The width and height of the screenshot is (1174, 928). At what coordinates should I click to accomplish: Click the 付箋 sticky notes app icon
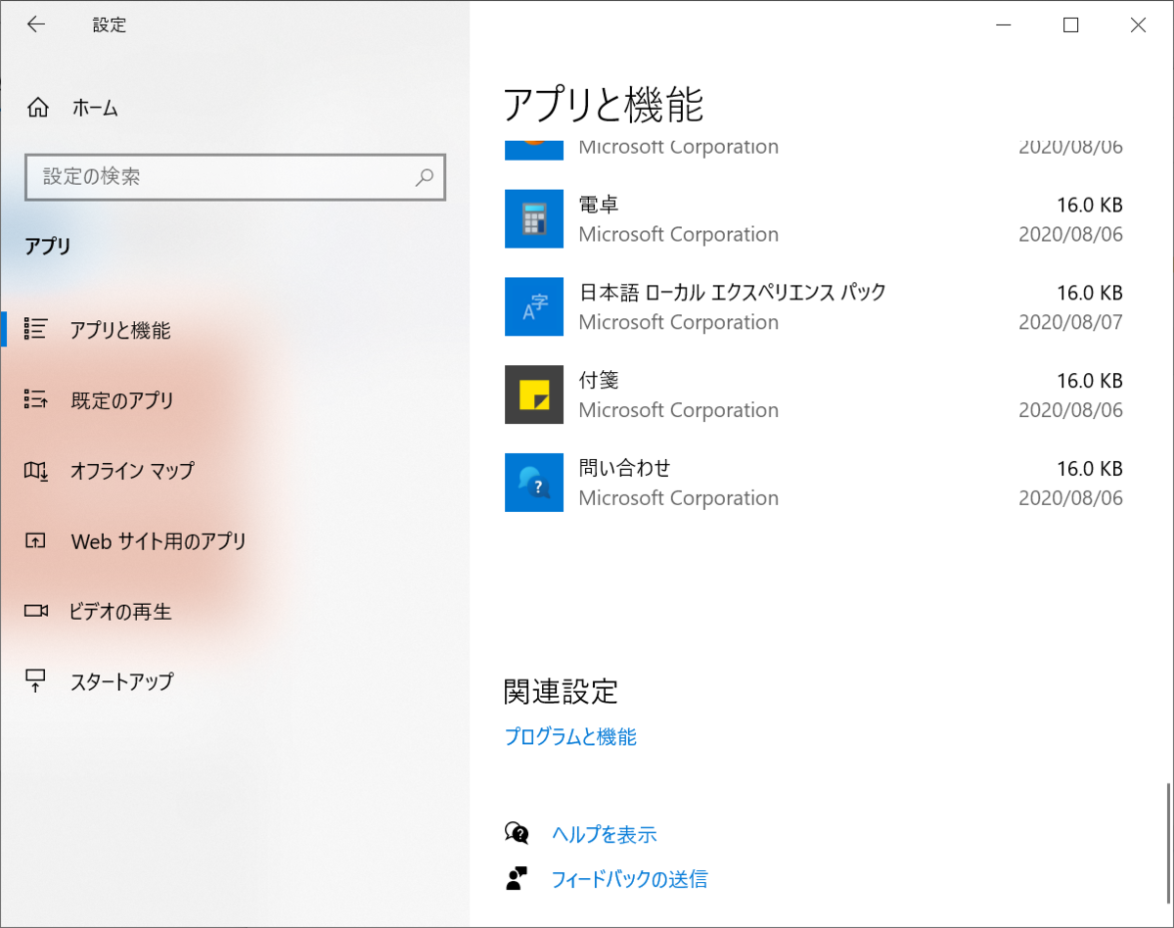533,394
